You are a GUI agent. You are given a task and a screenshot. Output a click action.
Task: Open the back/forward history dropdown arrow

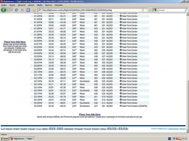(12, 10)
